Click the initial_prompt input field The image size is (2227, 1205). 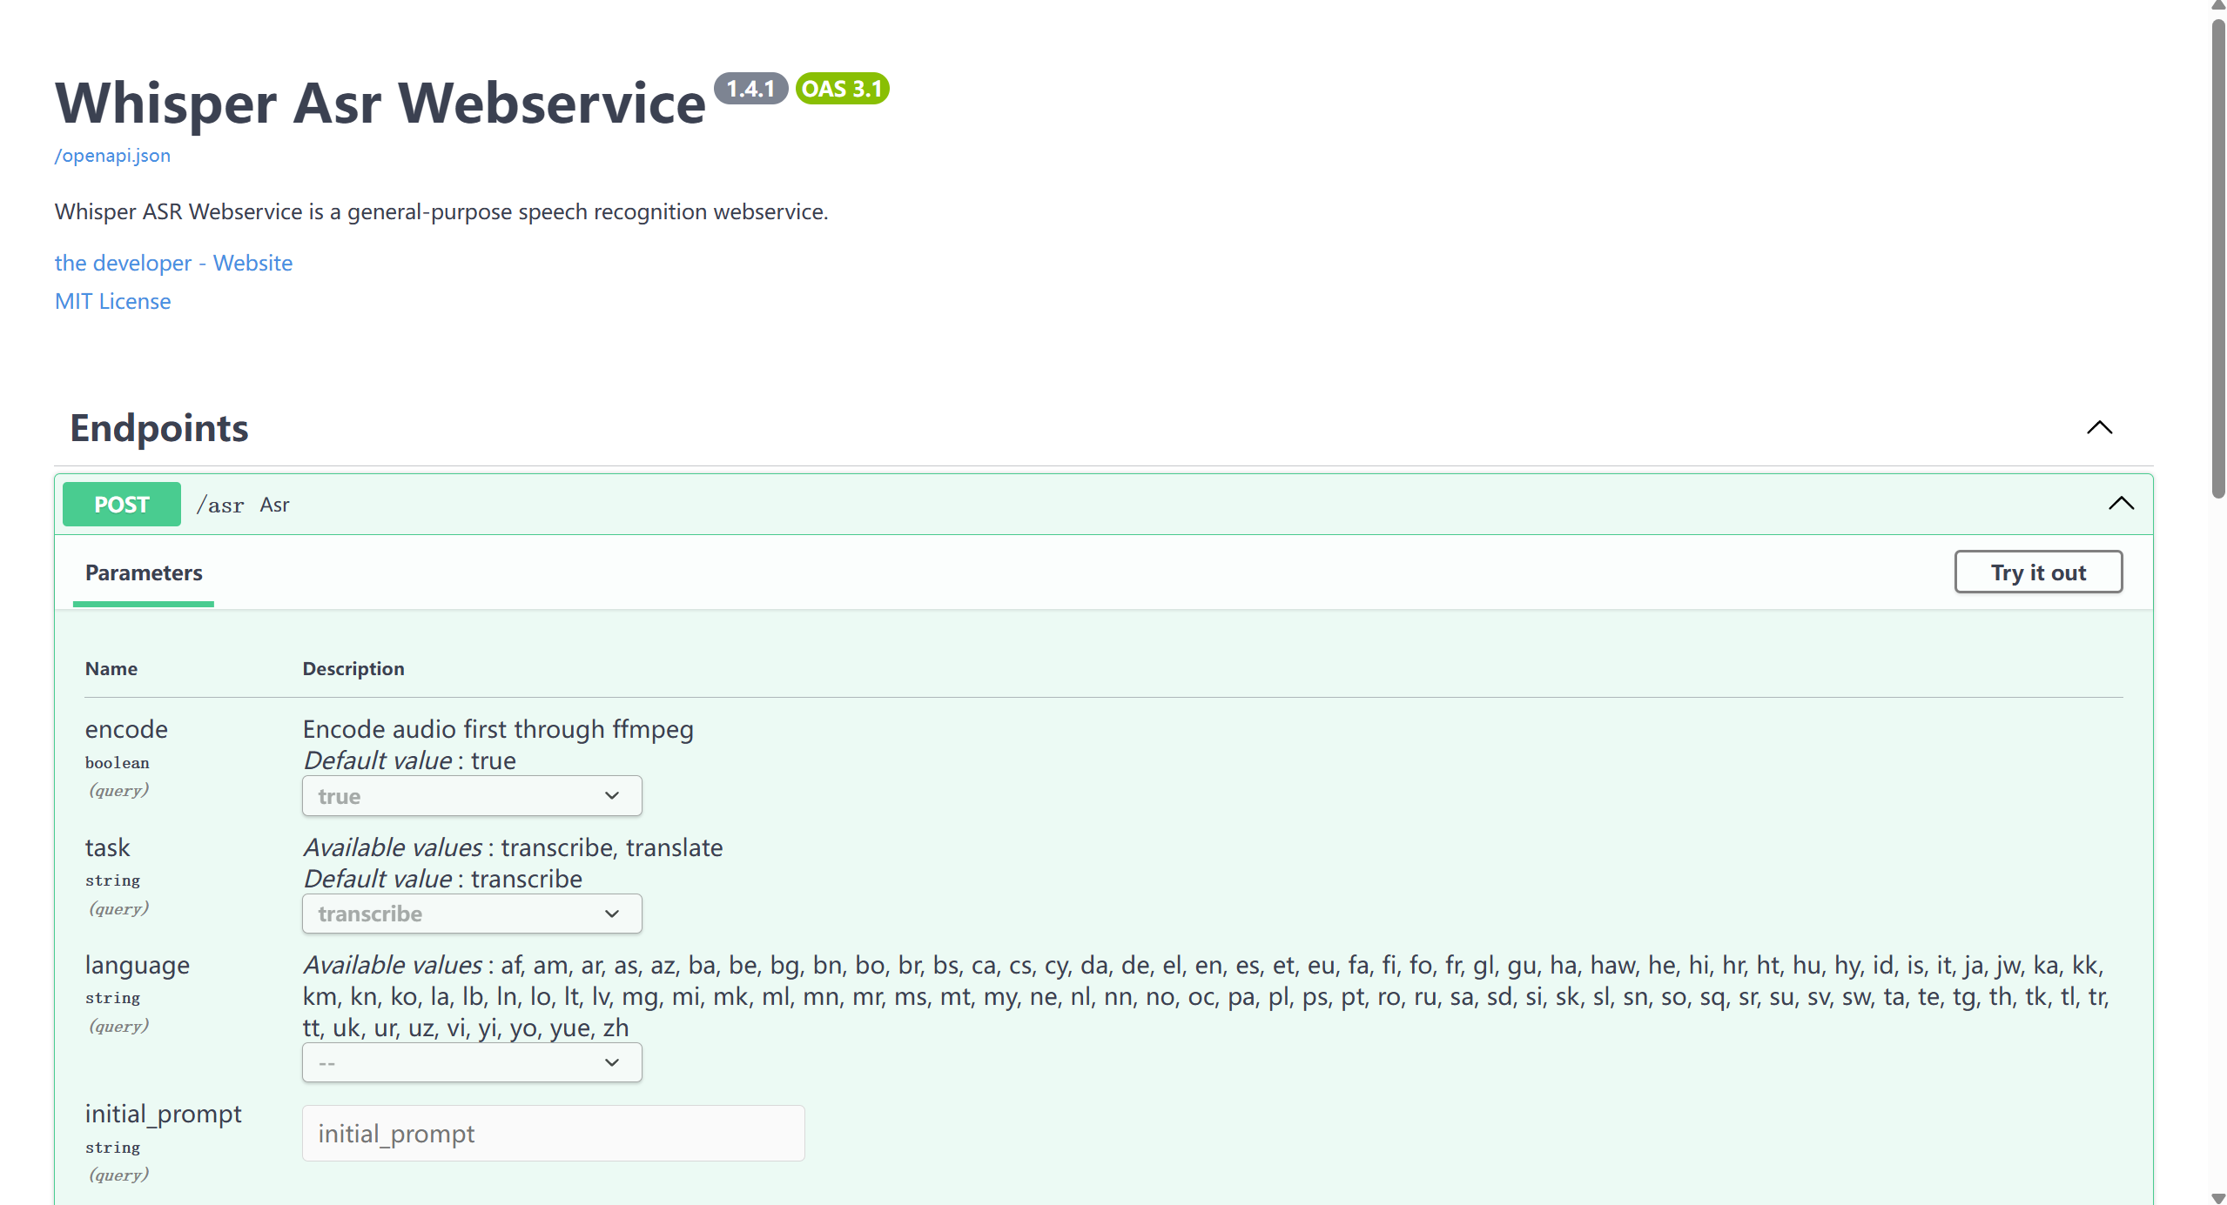click(554, 1133)
